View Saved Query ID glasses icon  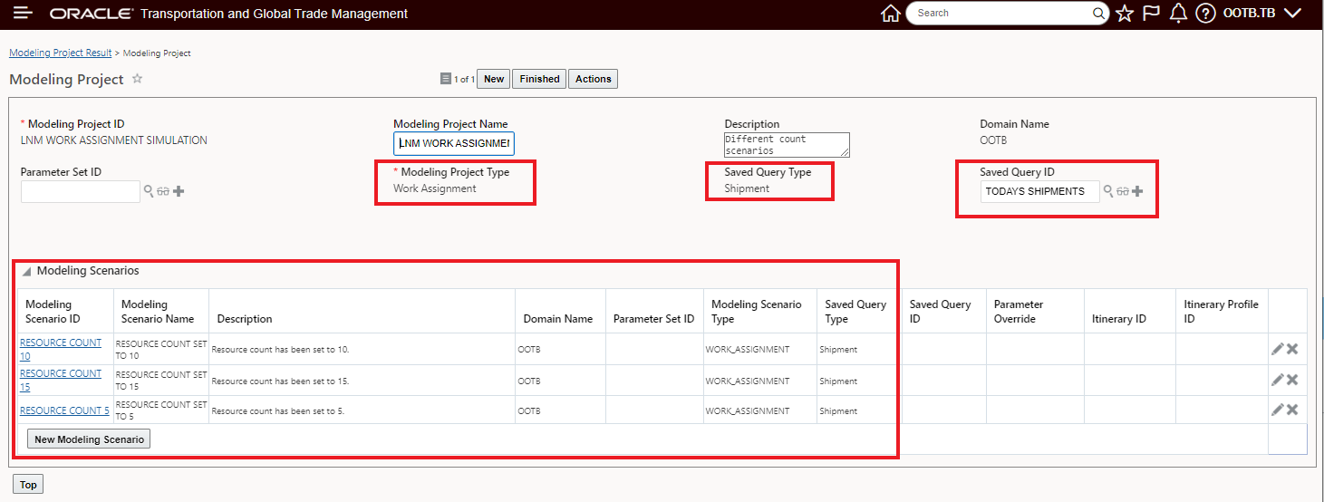point(1122,191)
